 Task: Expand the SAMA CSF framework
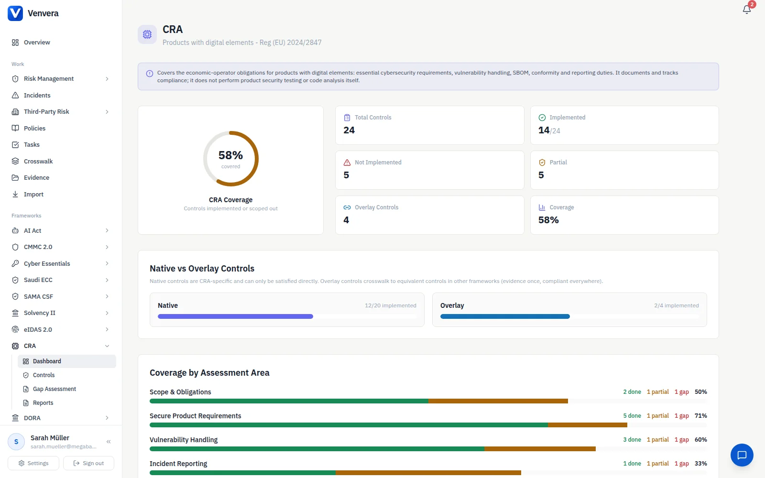point(107,297)
